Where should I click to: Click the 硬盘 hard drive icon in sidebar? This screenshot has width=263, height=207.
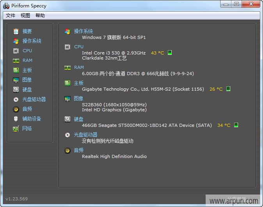click(16, 89)
